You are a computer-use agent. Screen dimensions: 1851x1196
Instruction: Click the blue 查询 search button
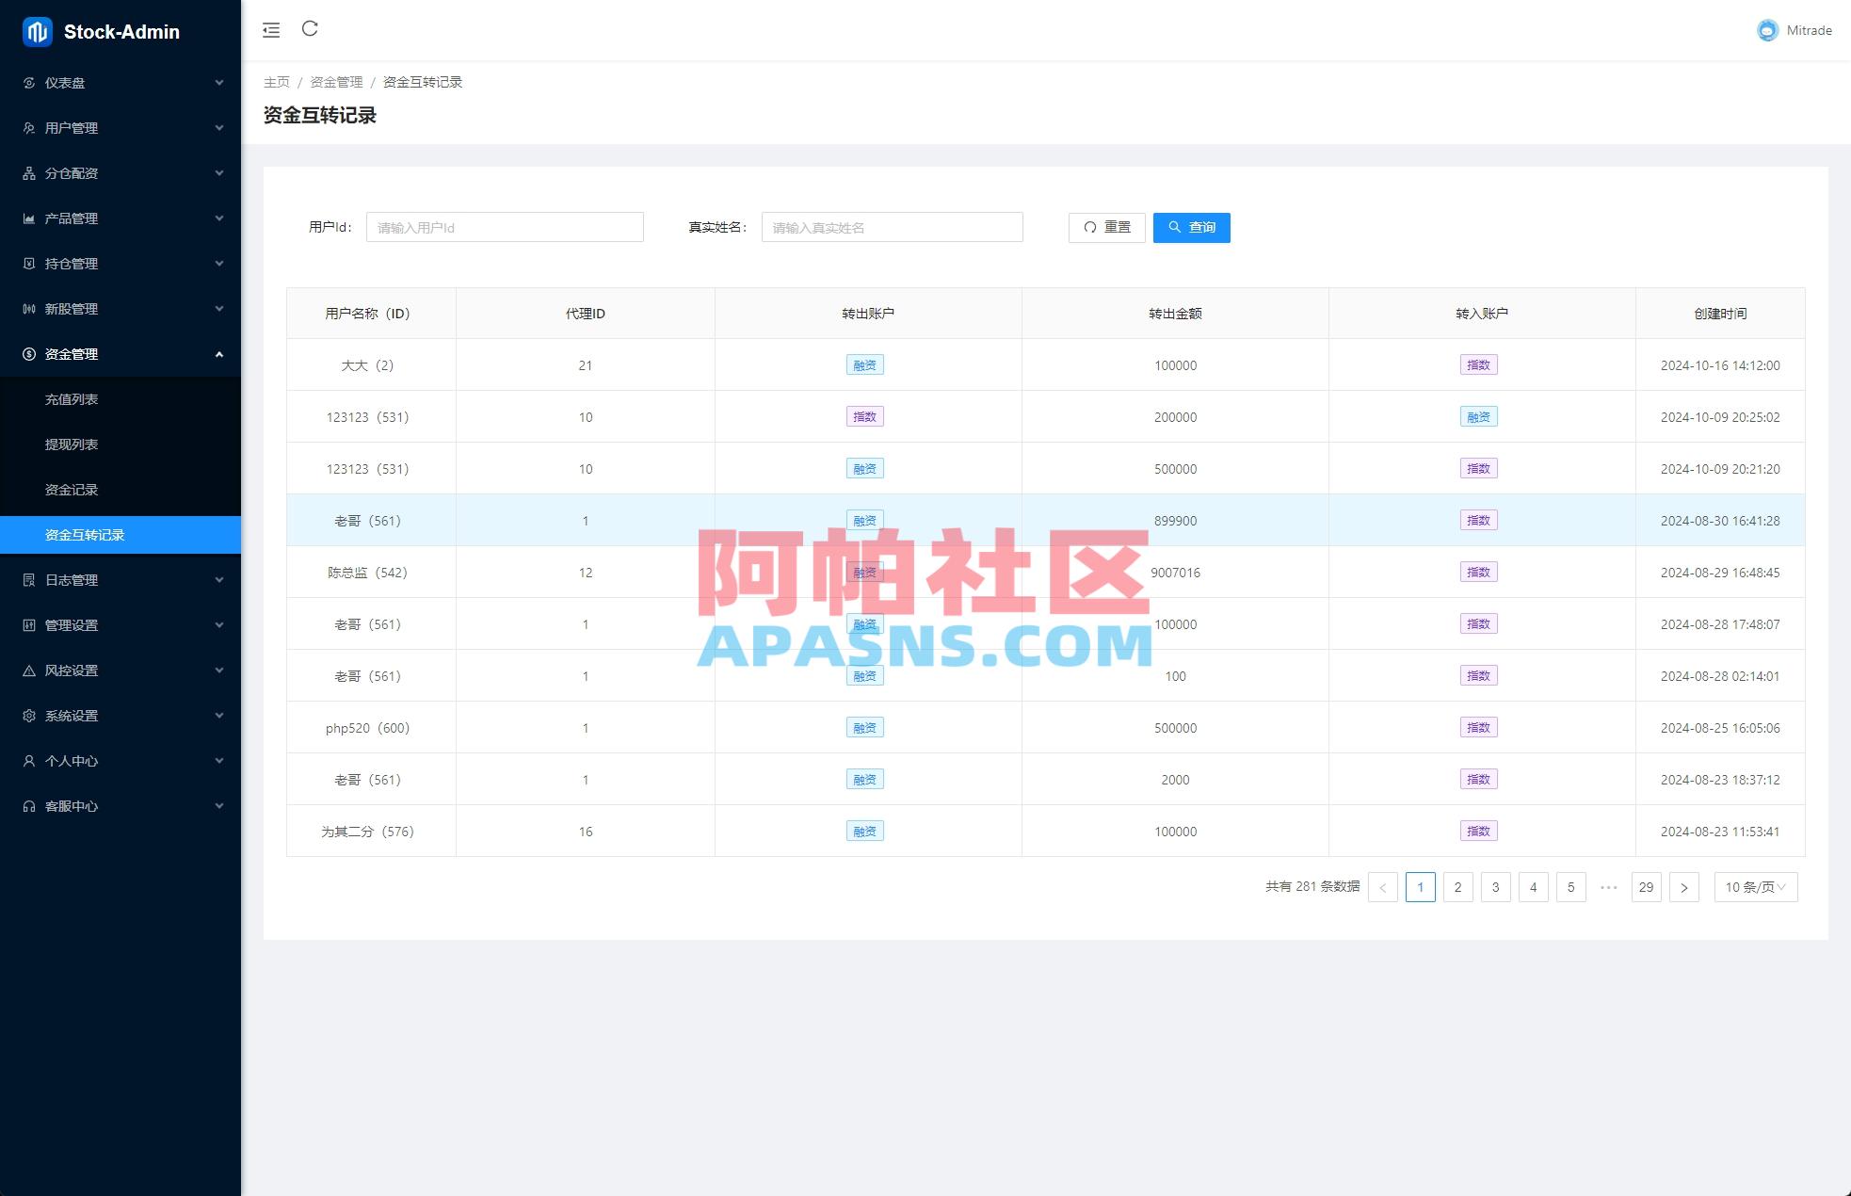coord(1191,227)
